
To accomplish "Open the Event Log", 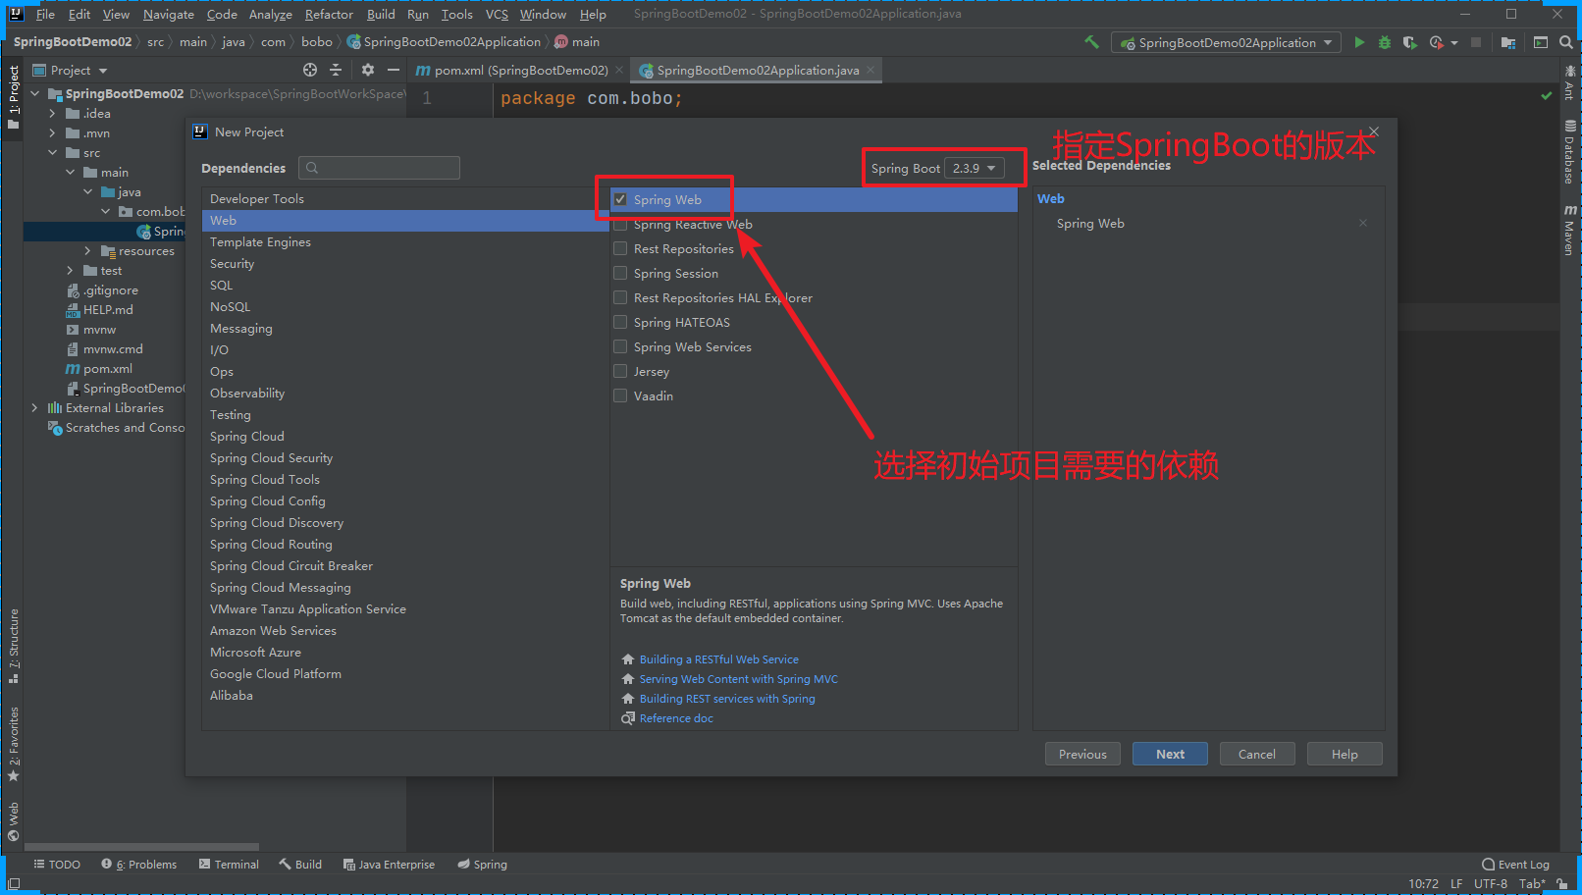I will (1515, 865).
